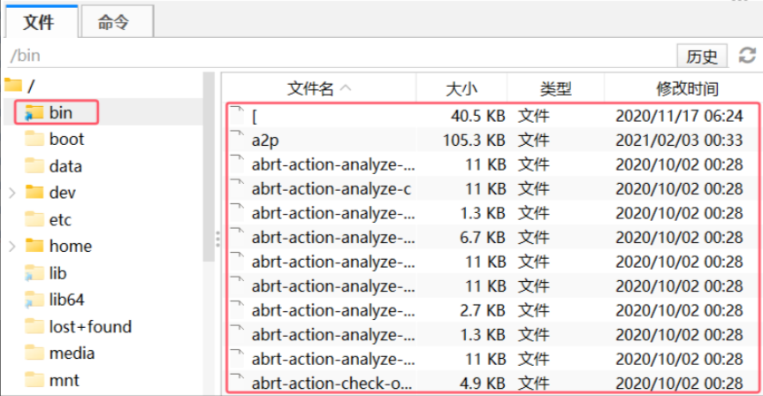Screen dimensions: 763x396
Task: Sort by 大小 column header
Action: 461,88
